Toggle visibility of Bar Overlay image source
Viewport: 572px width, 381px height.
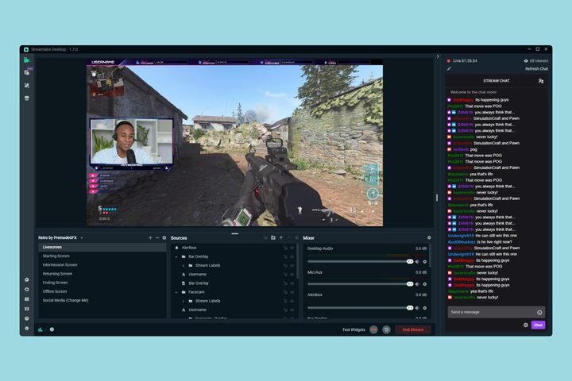pos(292,283)
